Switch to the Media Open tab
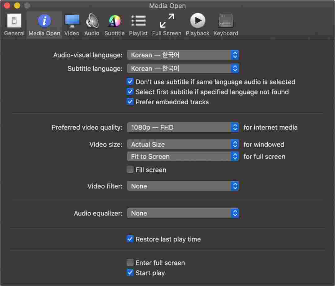 (x=44, y=24)
